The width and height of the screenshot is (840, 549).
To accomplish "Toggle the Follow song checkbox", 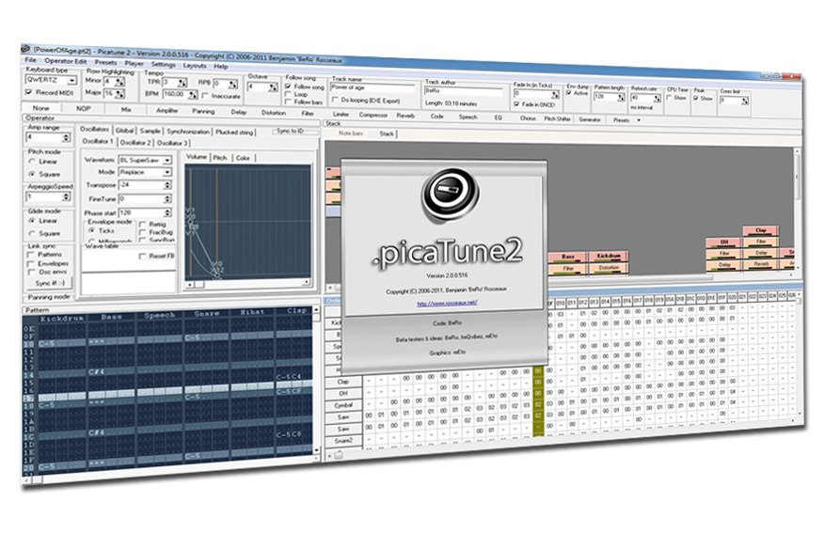I will click(x=288, y=86).
